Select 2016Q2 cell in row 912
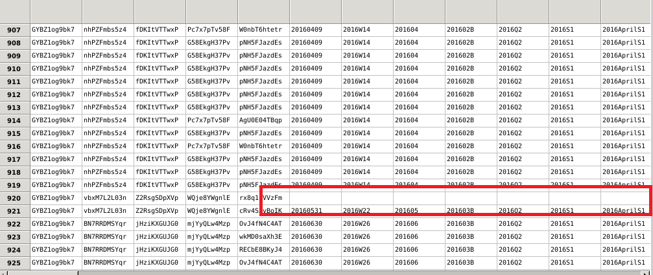The image size is (653, 275). [522, 94]
